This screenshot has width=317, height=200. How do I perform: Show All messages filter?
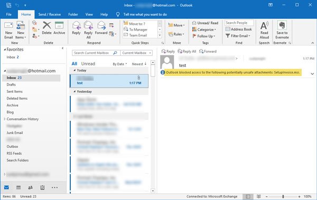[x=74, y=64]
